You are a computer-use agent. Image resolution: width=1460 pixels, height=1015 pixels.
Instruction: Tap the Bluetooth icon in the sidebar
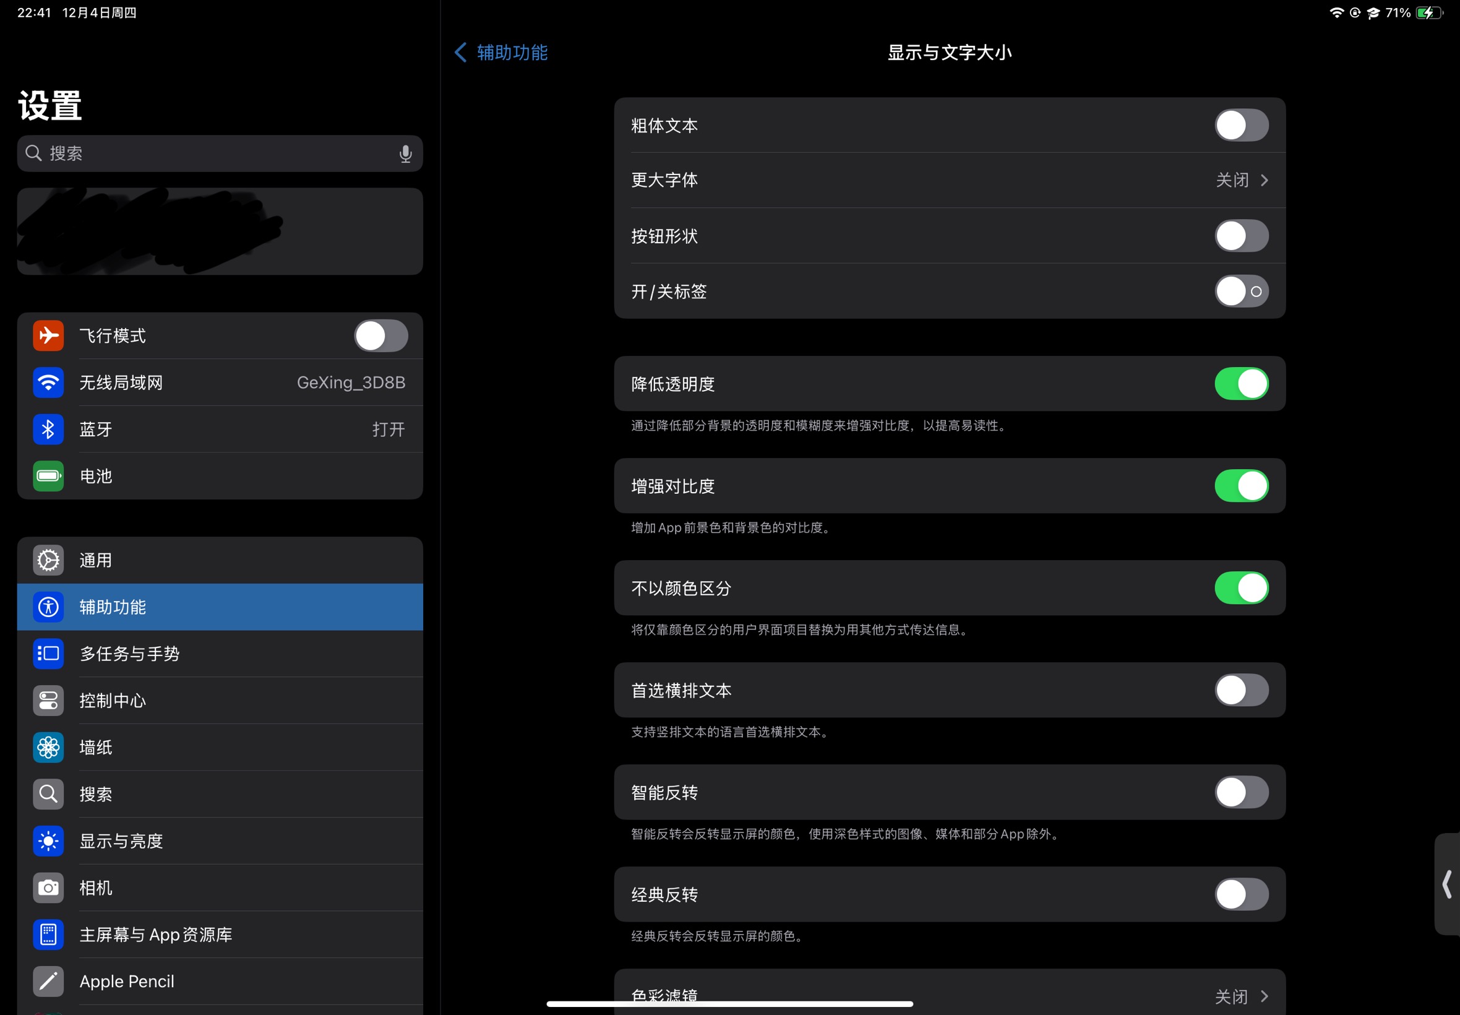tap(48, 430)
